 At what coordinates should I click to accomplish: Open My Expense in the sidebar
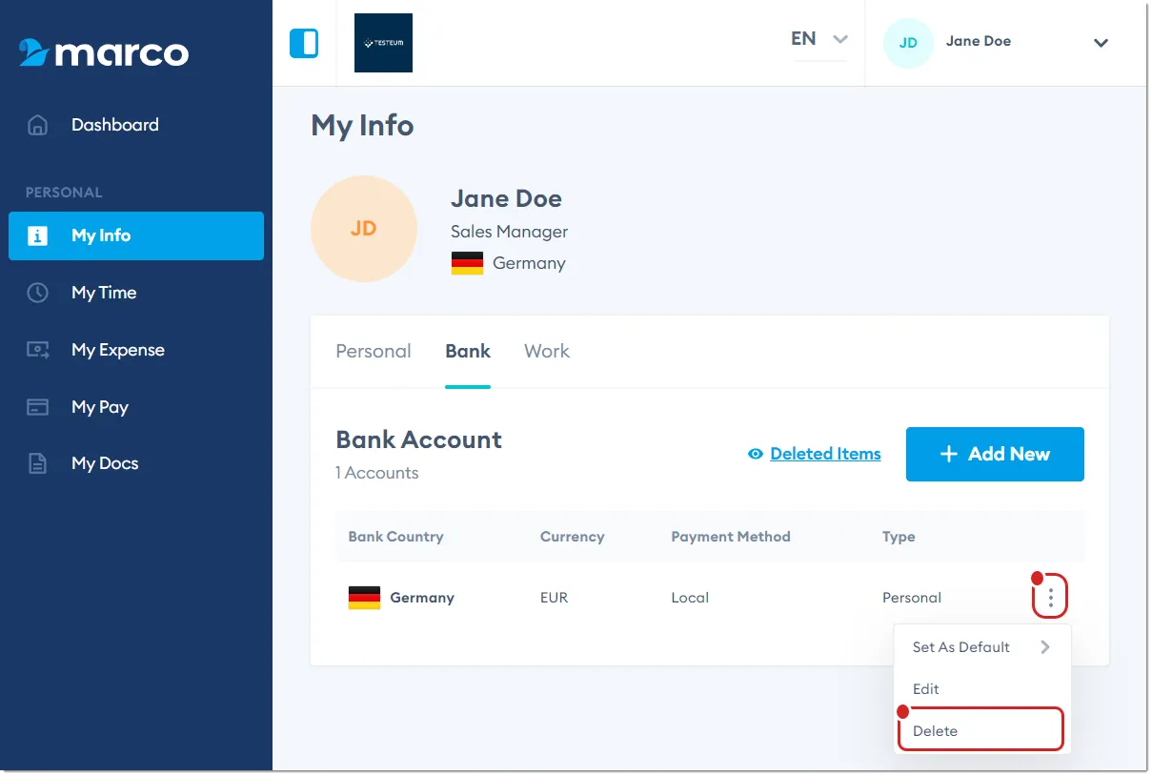pos(136,350)
